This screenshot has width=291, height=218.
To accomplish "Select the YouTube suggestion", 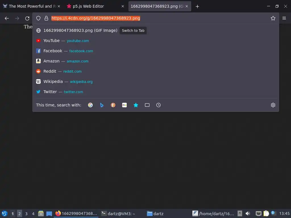I will (x=156, y=41).
